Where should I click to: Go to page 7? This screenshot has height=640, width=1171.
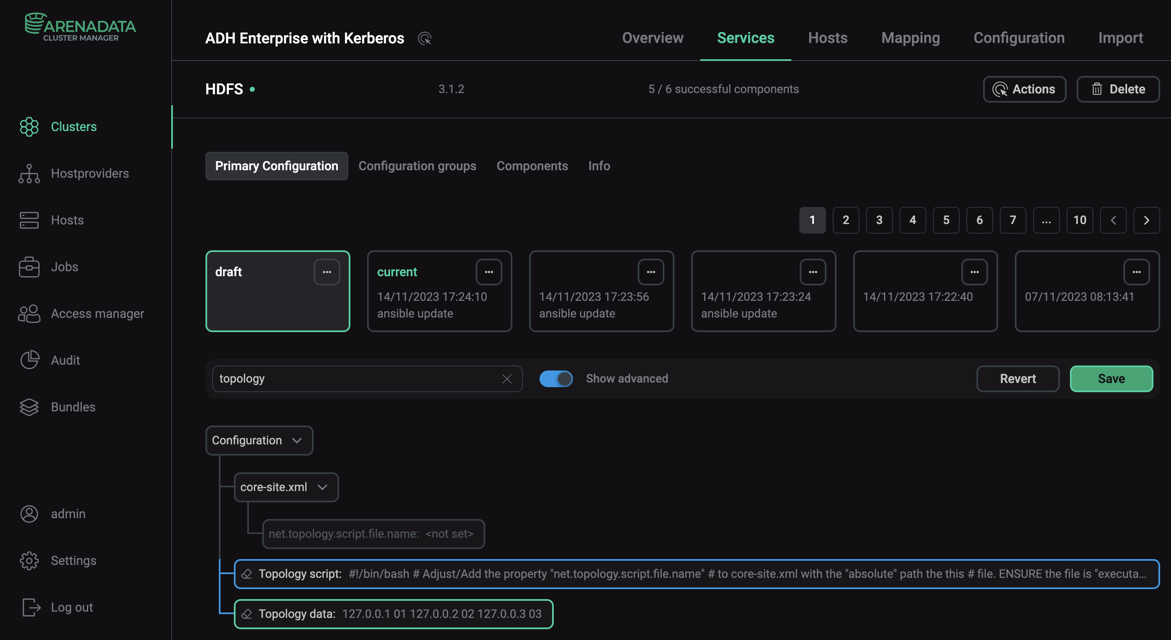tap(1013, 220)
